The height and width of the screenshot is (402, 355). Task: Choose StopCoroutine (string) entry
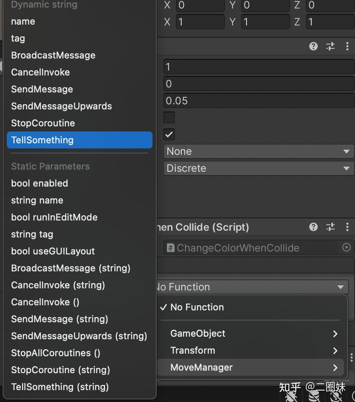coord(80,370)
